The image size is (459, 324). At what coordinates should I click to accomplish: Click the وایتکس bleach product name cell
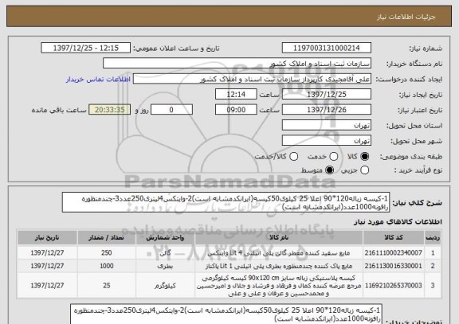coord(279,252)
